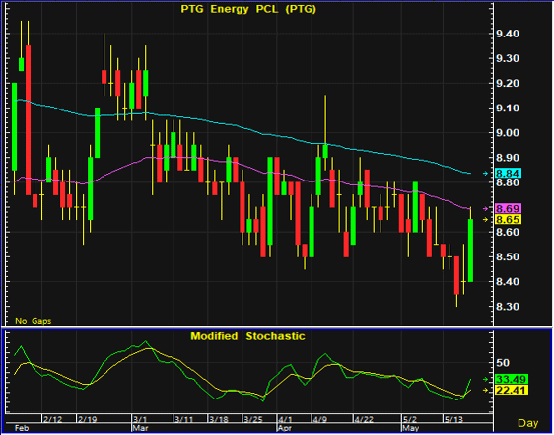This screenshot has height=435, width=554.
Task: Select the 3/1 date marker on time axis
Action: click(x=140, y=420)
